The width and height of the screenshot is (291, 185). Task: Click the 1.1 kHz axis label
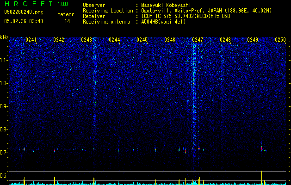pyautogui.click(x=4, y=60)
